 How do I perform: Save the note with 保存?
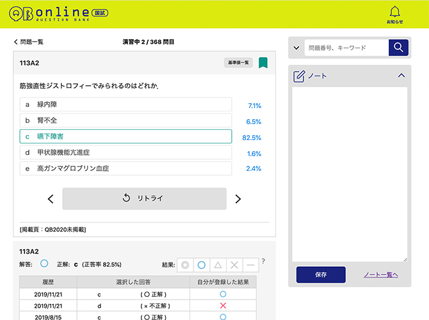[321, 275]
